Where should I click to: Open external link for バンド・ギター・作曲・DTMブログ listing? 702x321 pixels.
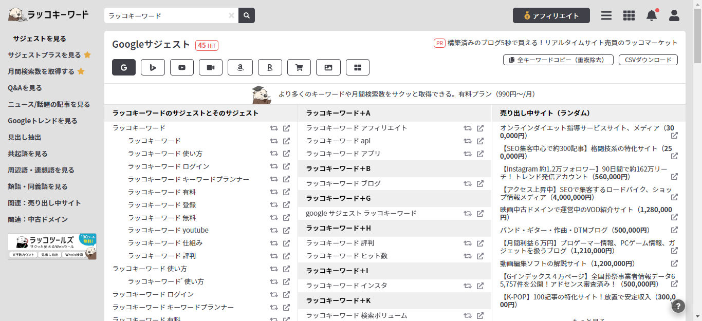674,230
